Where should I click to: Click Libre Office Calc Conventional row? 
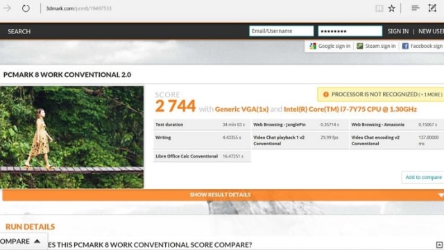point(202,156)
